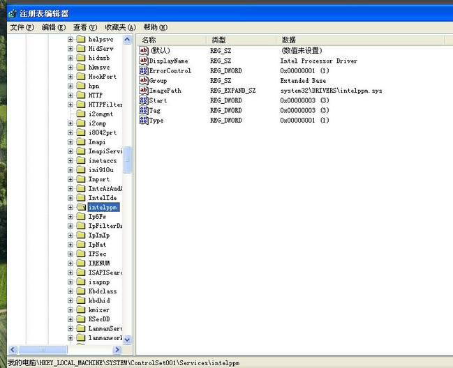The width and height of the screenshot is (453, 368).
Task: Click the Type DWORD value icon
Action: [x=144, y=121]
